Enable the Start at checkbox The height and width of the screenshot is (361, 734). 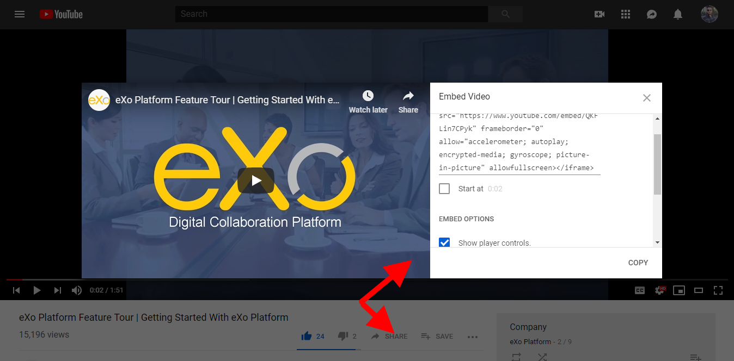[x=444, y=189]
